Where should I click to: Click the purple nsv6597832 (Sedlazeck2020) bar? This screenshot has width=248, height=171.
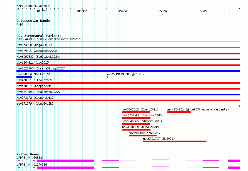click(x=128, y=59)
